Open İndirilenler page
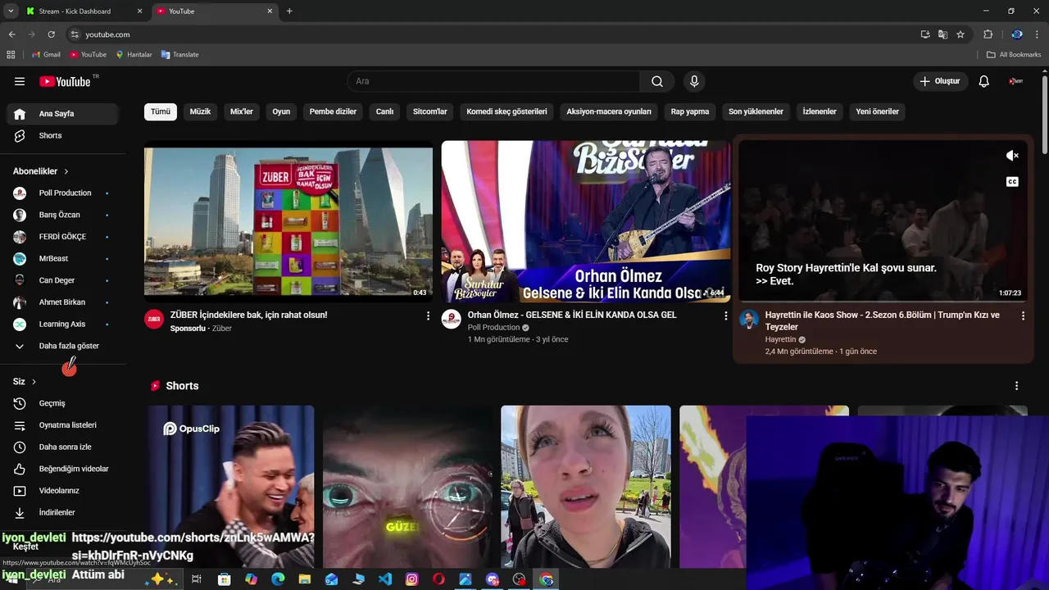This screenshot has height=590, width=1049. pyautogui.click(x=62, y=512)
